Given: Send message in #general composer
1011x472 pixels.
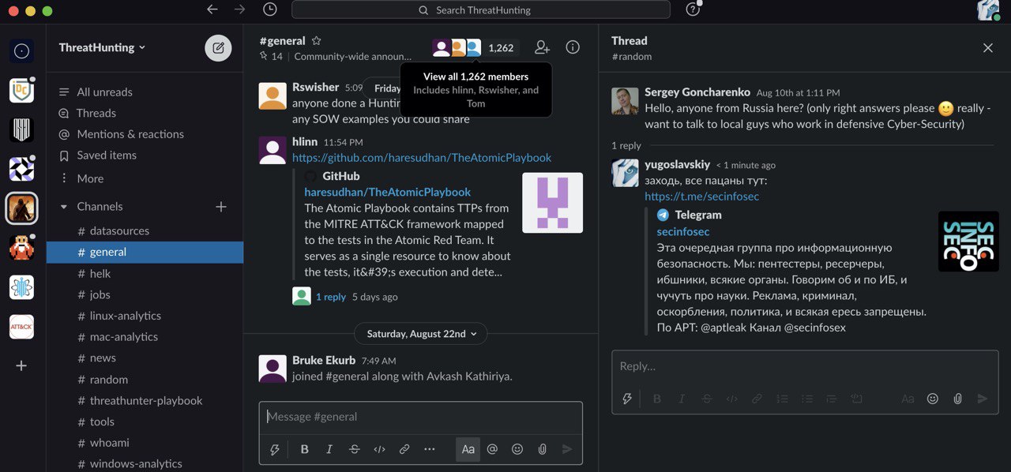Looking at the screenshot, I should pos(567,449).
